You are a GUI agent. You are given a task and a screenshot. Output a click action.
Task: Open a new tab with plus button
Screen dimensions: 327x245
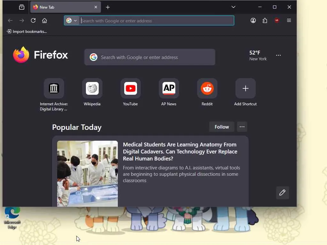click(x=108, y=7)
